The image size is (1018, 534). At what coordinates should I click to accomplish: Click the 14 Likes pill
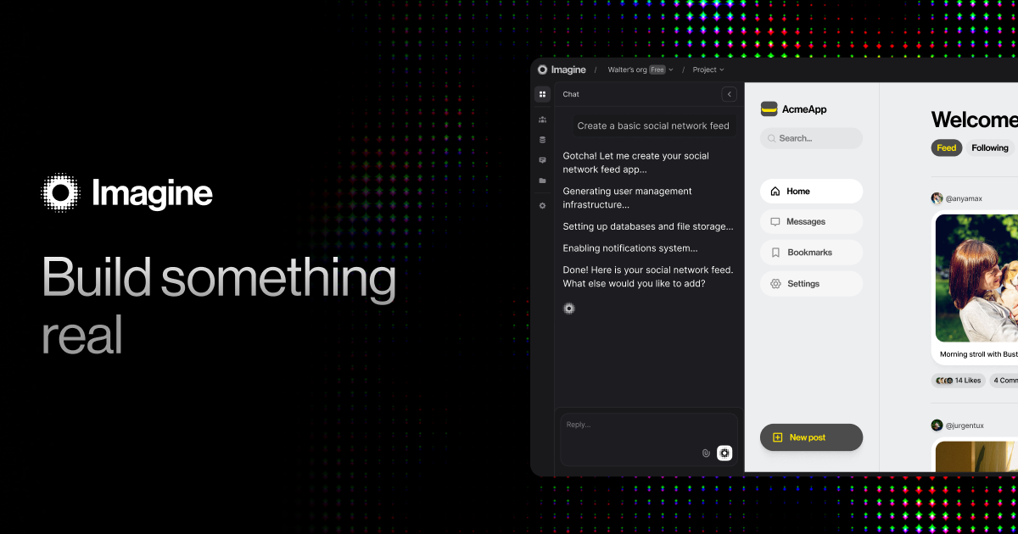[959, 381]
